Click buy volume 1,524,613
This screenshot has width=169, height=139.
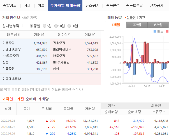coord(91,43)
